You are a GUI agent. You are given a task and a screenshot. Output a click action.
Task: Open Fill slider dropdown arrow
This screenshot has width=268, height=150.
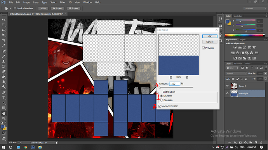(265, 79)
